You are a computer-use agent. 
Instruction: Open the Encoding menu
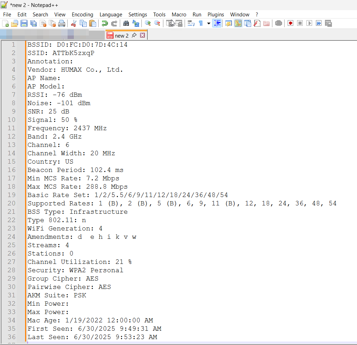pos(82,14)
